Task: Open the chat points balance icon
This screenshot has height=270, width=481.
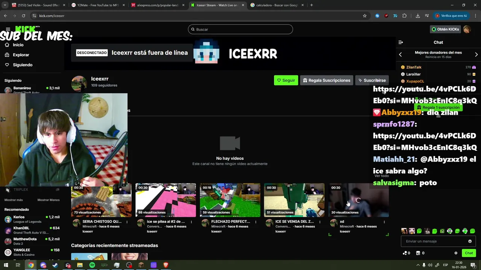Action: point(405,253)
